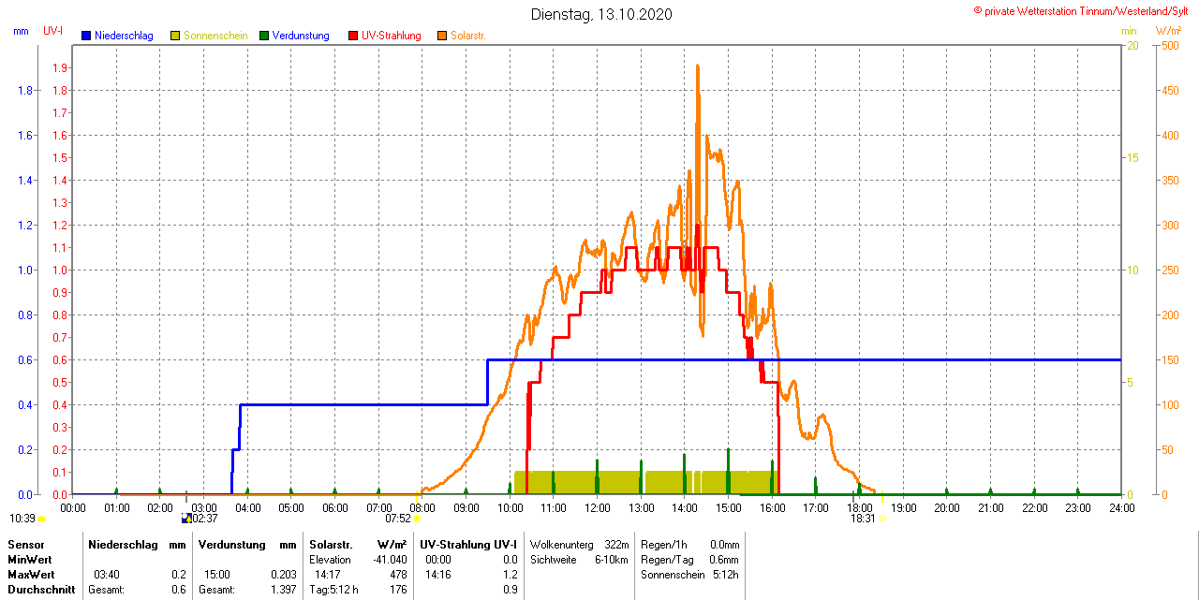This screenshot has width=1199, height=600.
Task: Click the 24:00 time axis label
Action: tap(1121, 507)
